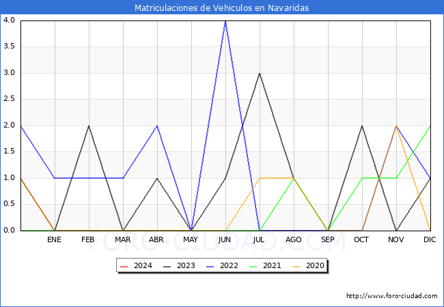The image size is (444, 307).
Task: Click the orange 2020 legend color marker
Action: [x=296, y=266]
